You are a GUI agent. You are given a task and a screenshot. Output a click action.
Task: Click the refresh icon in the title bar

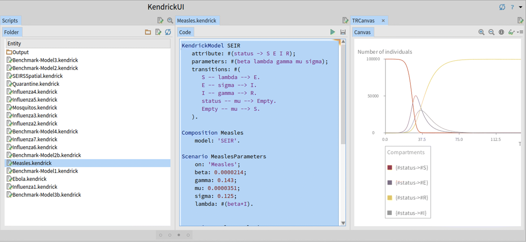502,7
